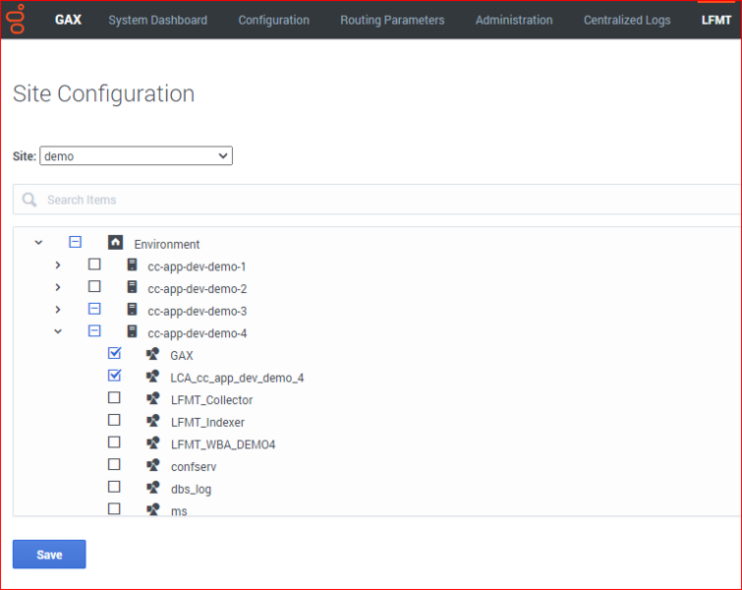This screenshot has height=590, width=742.
Task: Click the Site Configuration heading
Action: pos(103,93)
